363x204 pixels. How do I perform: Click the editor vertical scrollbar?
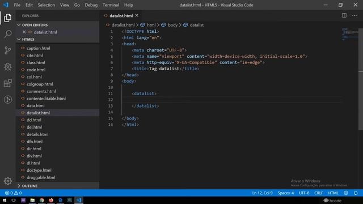tap(361, 79)
